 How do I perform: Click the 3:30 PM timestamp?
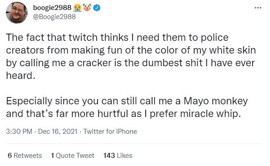[19, 132]
